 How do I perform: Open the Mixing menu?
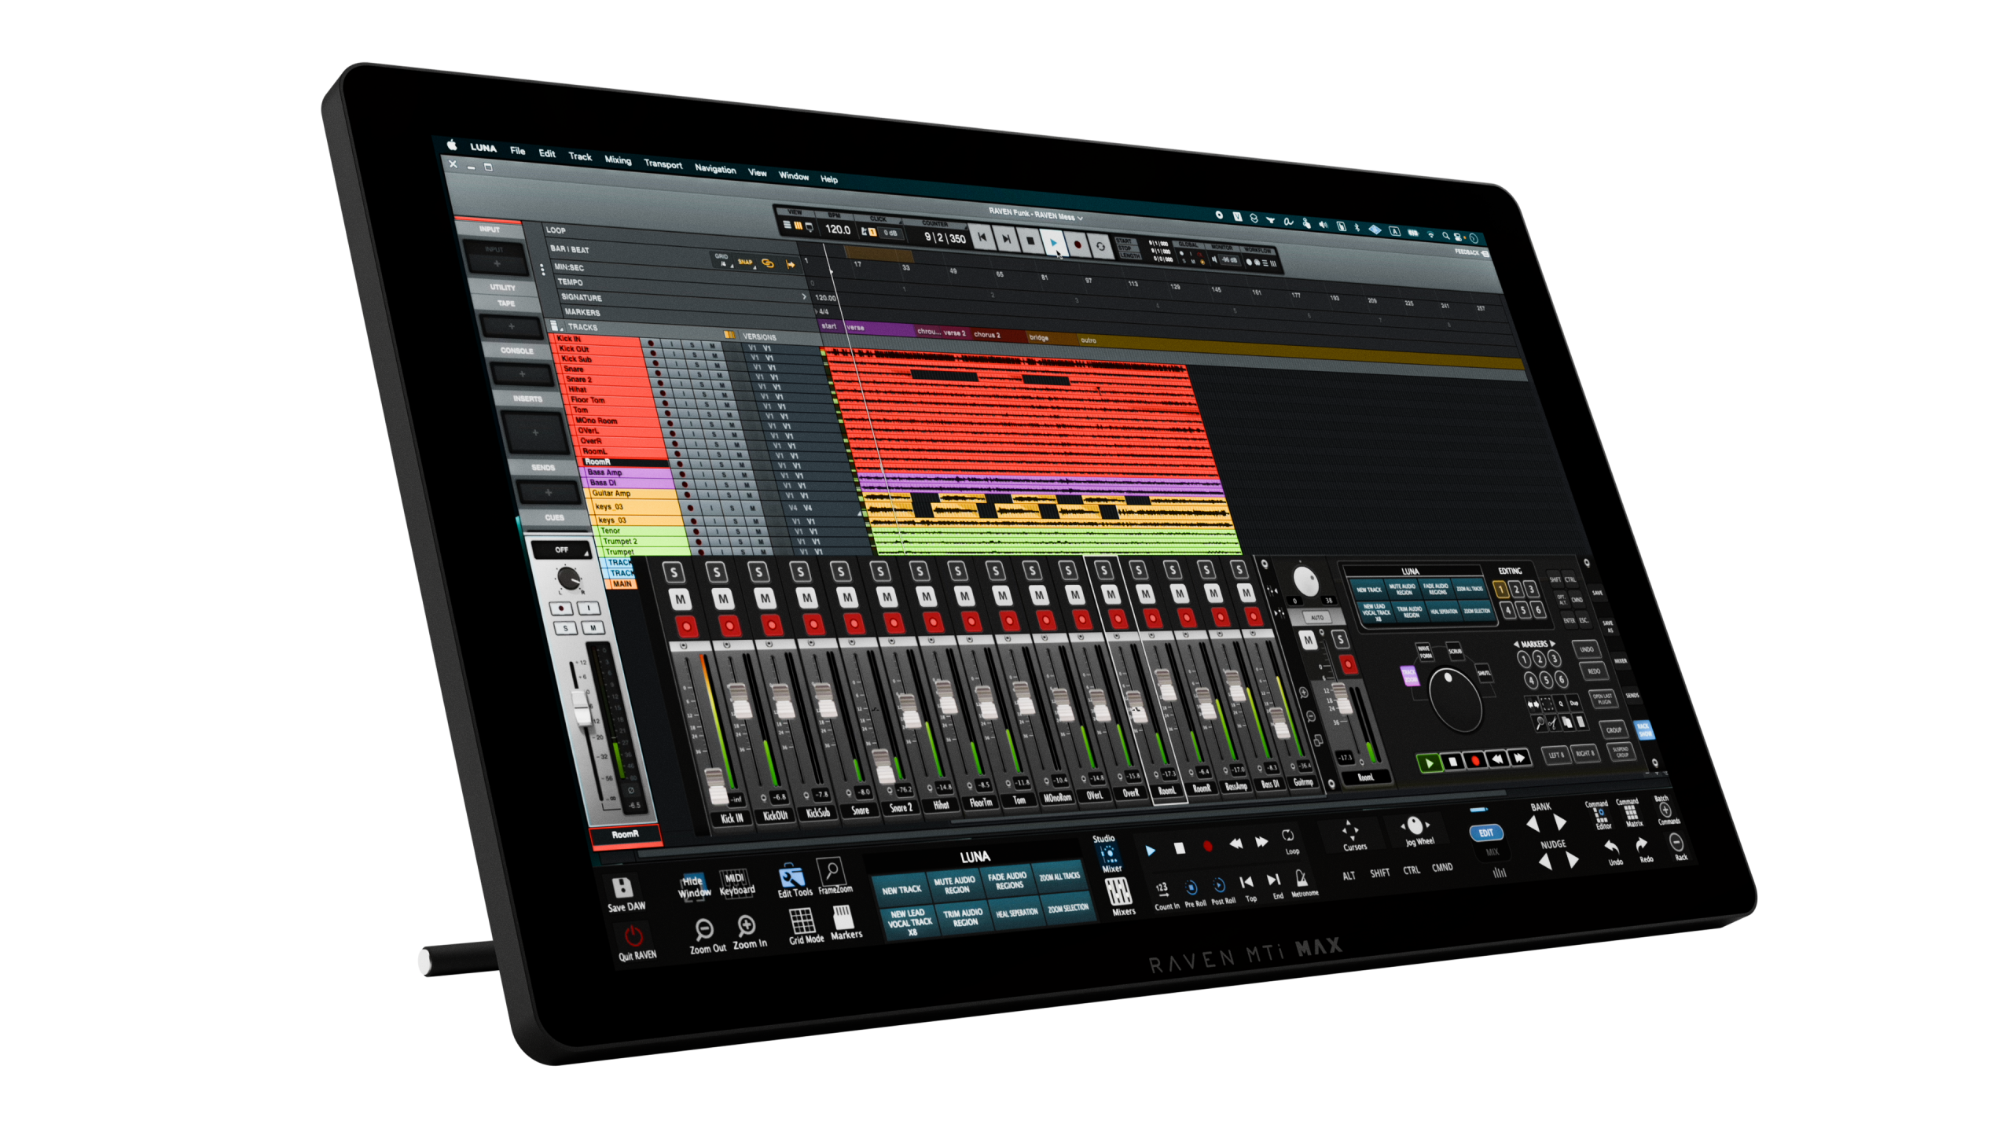[618, 160]
